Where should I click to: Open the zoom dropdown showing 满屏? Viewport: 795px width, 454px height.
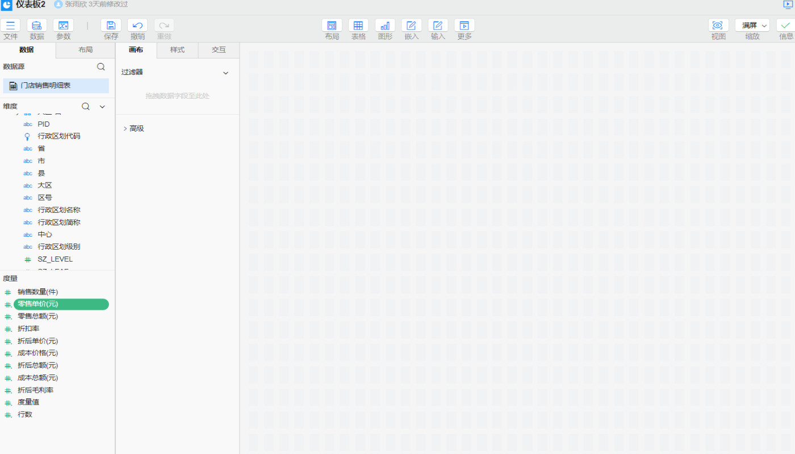752,26
